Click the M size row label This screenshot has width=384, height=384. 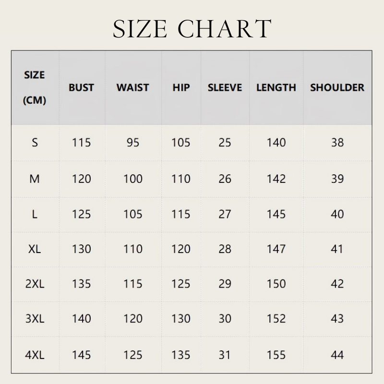(35, 179)
